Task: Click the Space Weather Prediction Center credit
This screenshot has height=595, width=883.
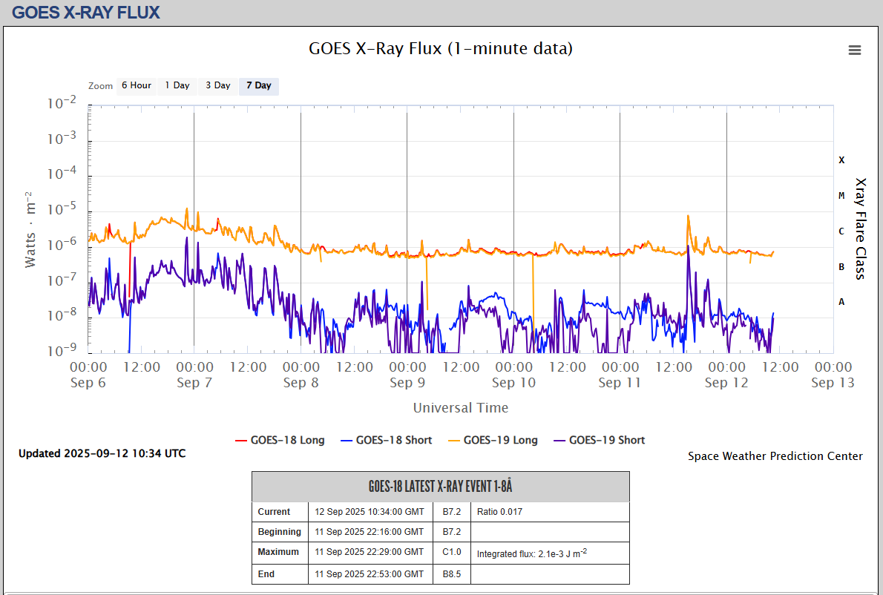Action: [x=775, y=456]
